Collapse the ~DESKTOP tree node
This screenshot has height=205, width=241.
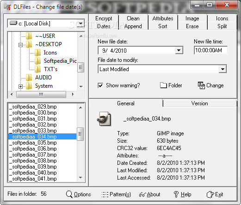click(20, 45)
